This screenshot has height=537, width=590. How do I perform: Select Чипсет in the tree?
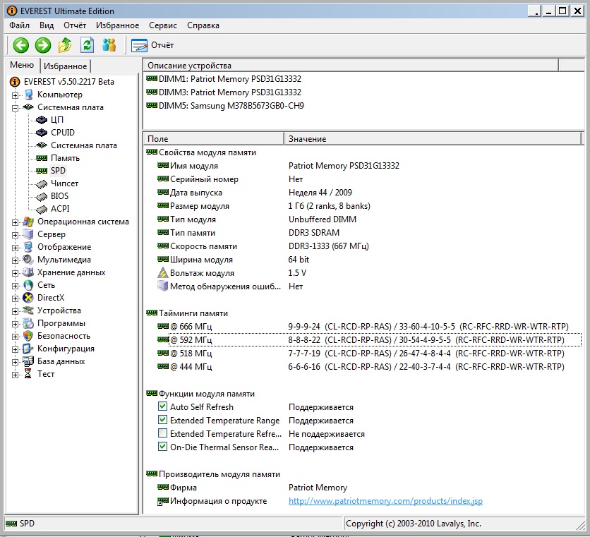(65, 183)
